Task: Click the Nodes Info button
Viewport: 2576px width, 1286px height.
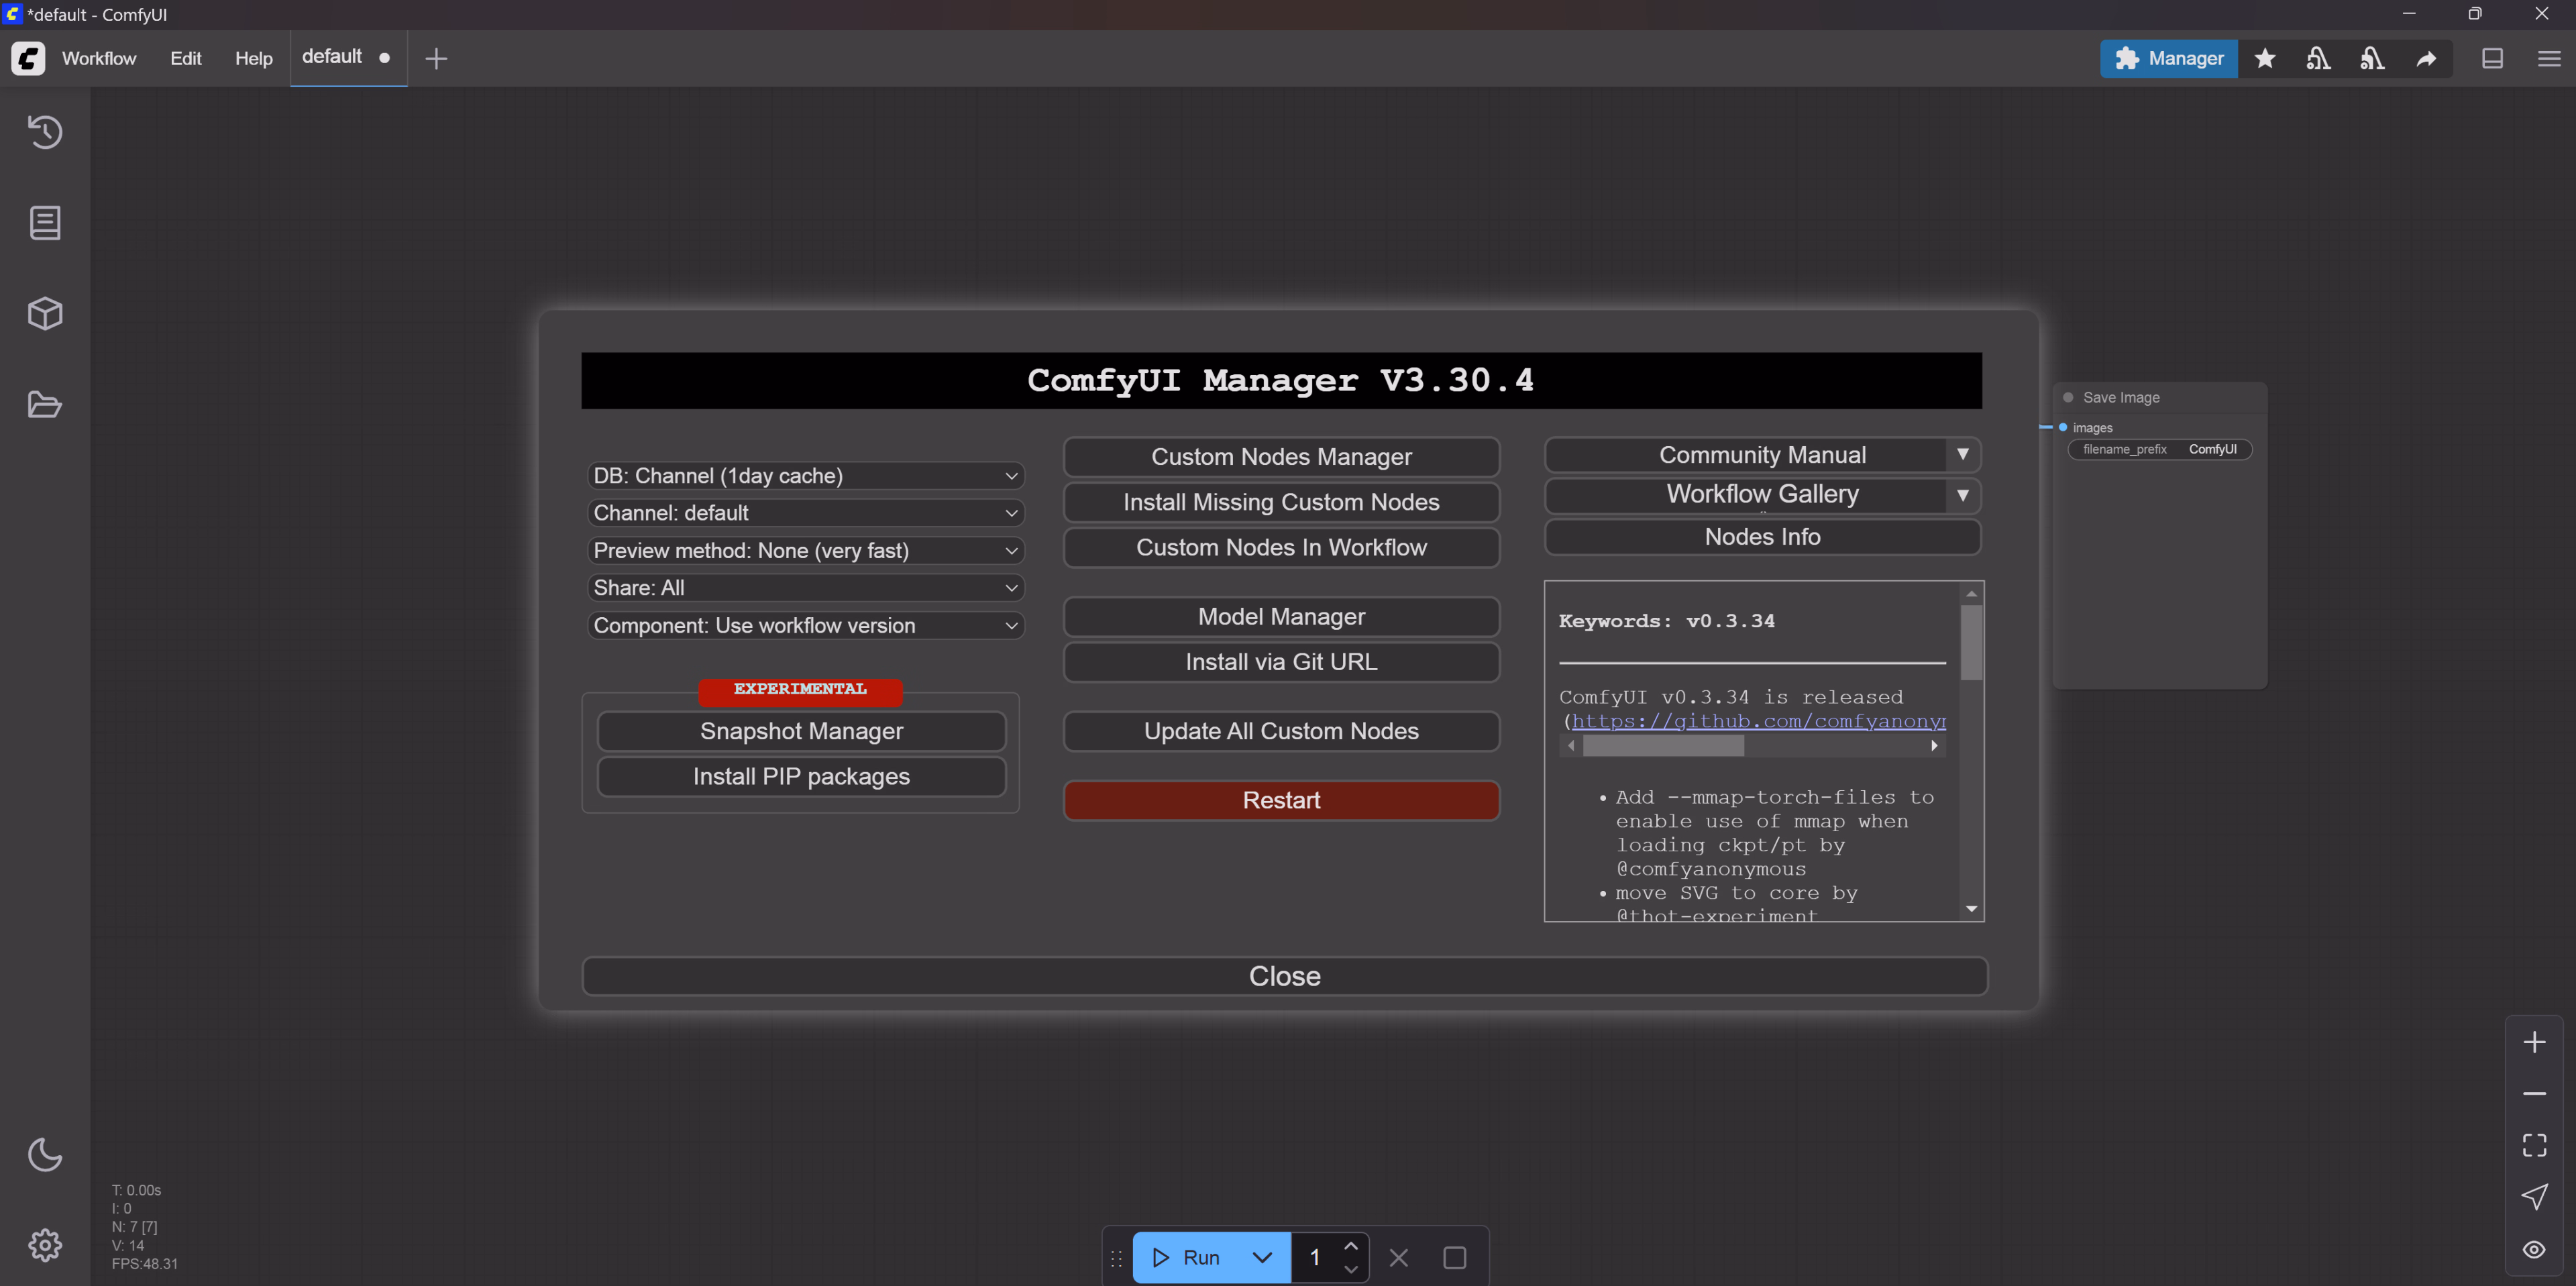Action: pos(1762,536)
